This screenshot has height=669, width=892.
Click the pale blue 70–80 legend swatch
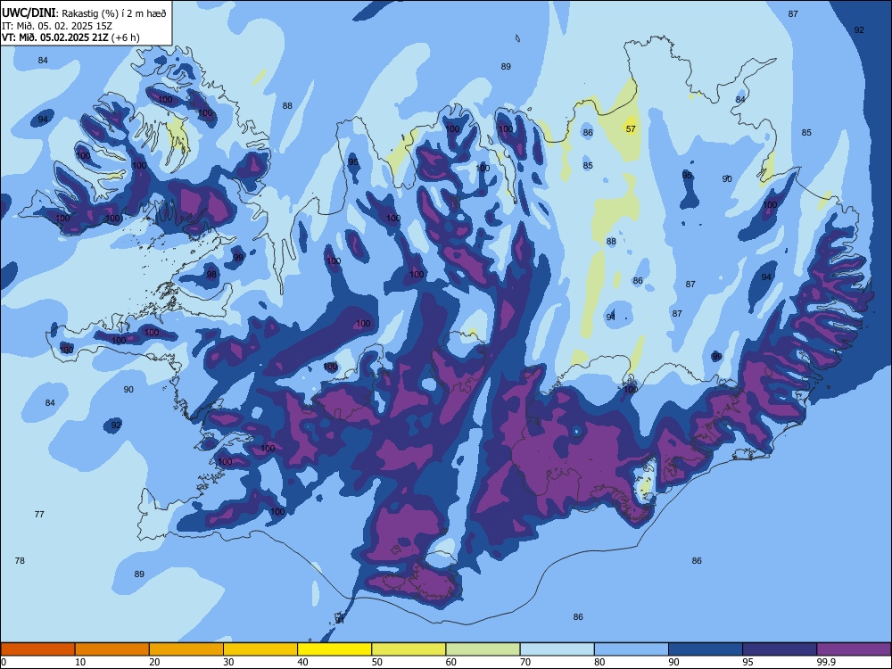(557, 649)
